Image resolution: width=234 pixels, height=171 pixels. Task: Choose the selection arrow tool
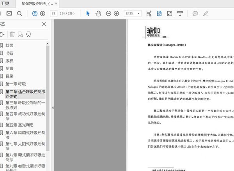[x=88, y=14]
